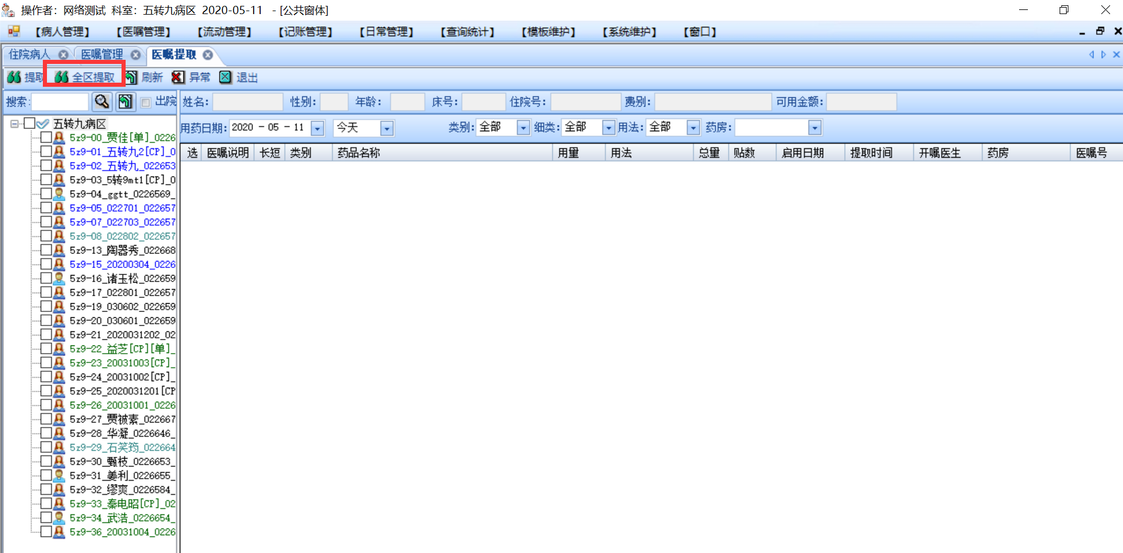Viewport: 1123px width, 553px height.
Task: Close the 医嘱提取 tab
Action: [208, 55]
